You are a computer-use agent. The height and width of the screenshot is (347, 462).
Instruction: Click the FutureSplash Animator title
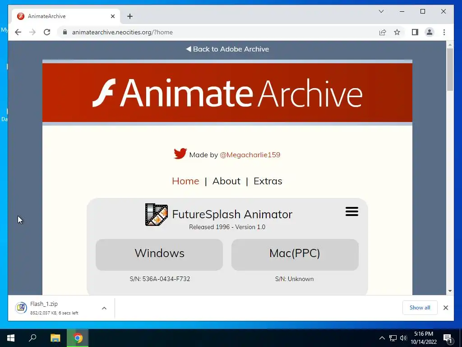click(x=232, y=214)
